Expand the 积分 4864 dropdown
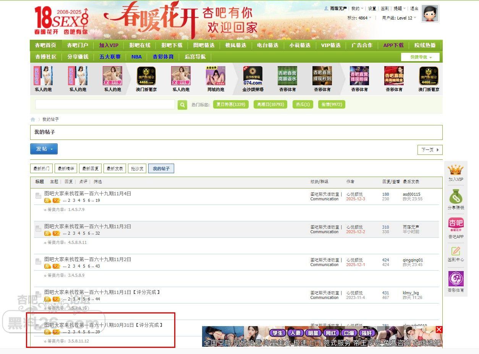 coord(359,18)
